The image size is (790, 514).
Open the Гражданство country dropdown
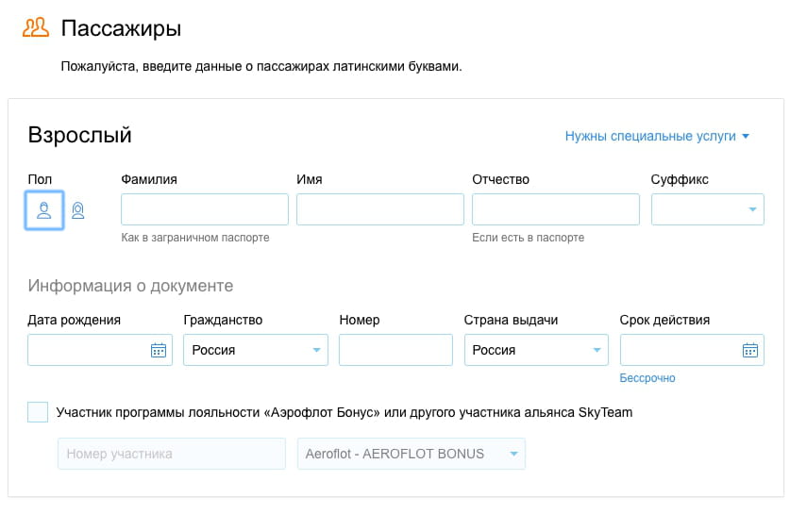[x=255, y=350]
